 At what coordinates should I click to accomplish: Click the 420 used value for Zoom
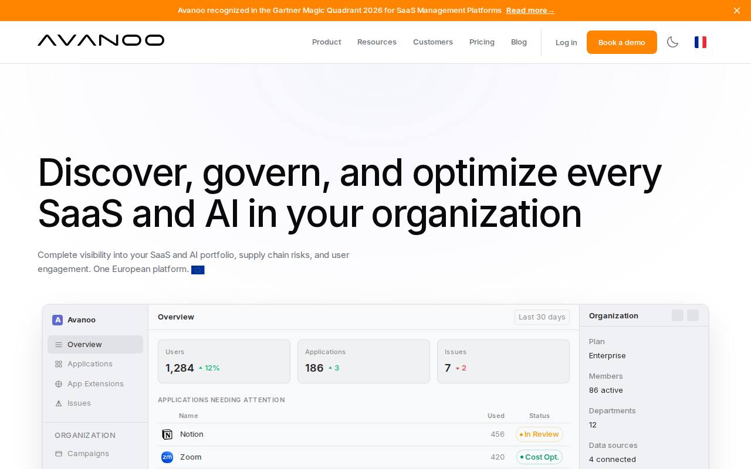point(498,457)
